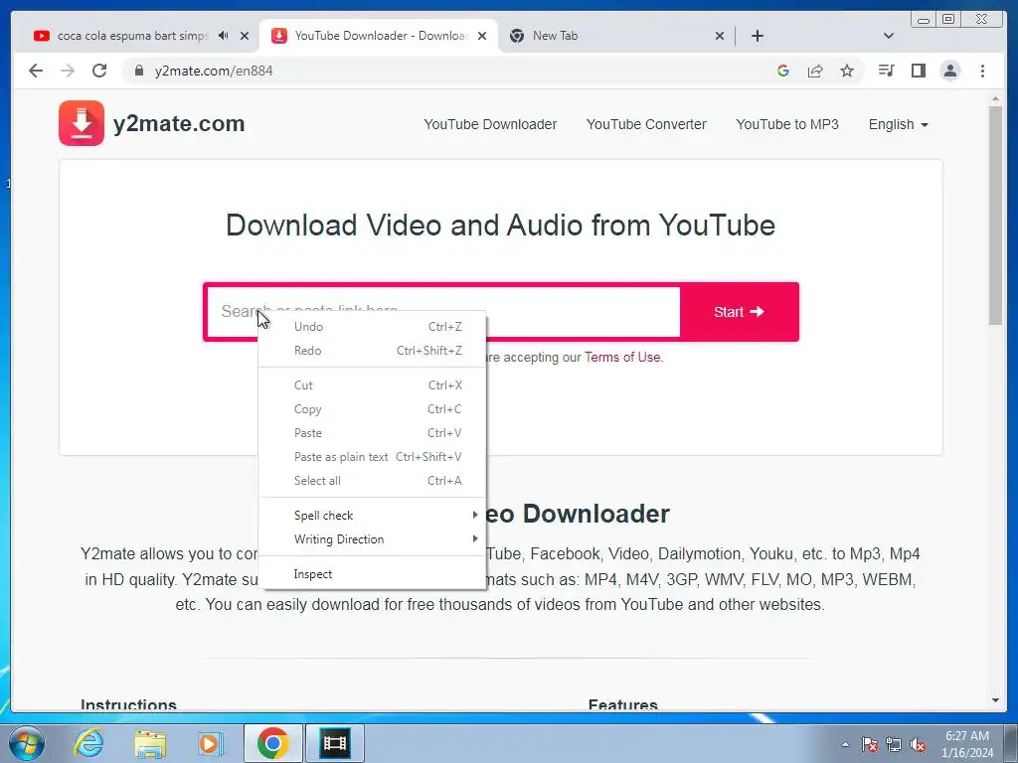Screen dimensions: 1018x763
Task: Click the Action Center flag icon
Action: tap(870, 744)
